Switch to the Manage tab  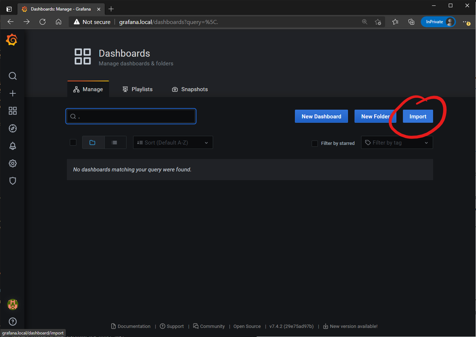point(88,89)
